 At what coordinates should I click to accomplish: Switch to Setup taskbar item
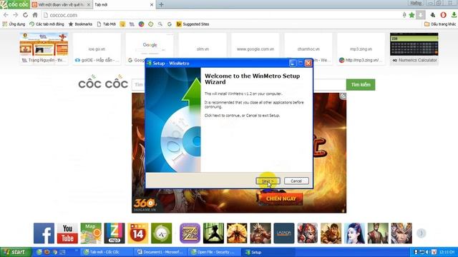268,252
